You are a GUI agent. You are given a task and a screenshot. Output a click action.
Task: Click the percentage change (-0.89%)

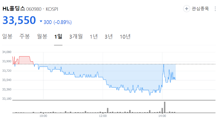tap(62, 22)
